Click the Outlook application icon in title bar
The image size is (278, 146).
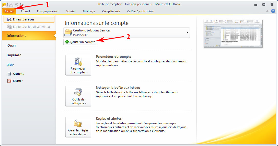pyautogui.click(x=4, y=5)
